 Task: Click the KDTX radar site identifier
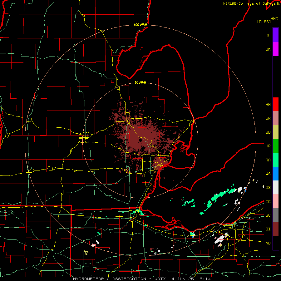coord(160,279)
